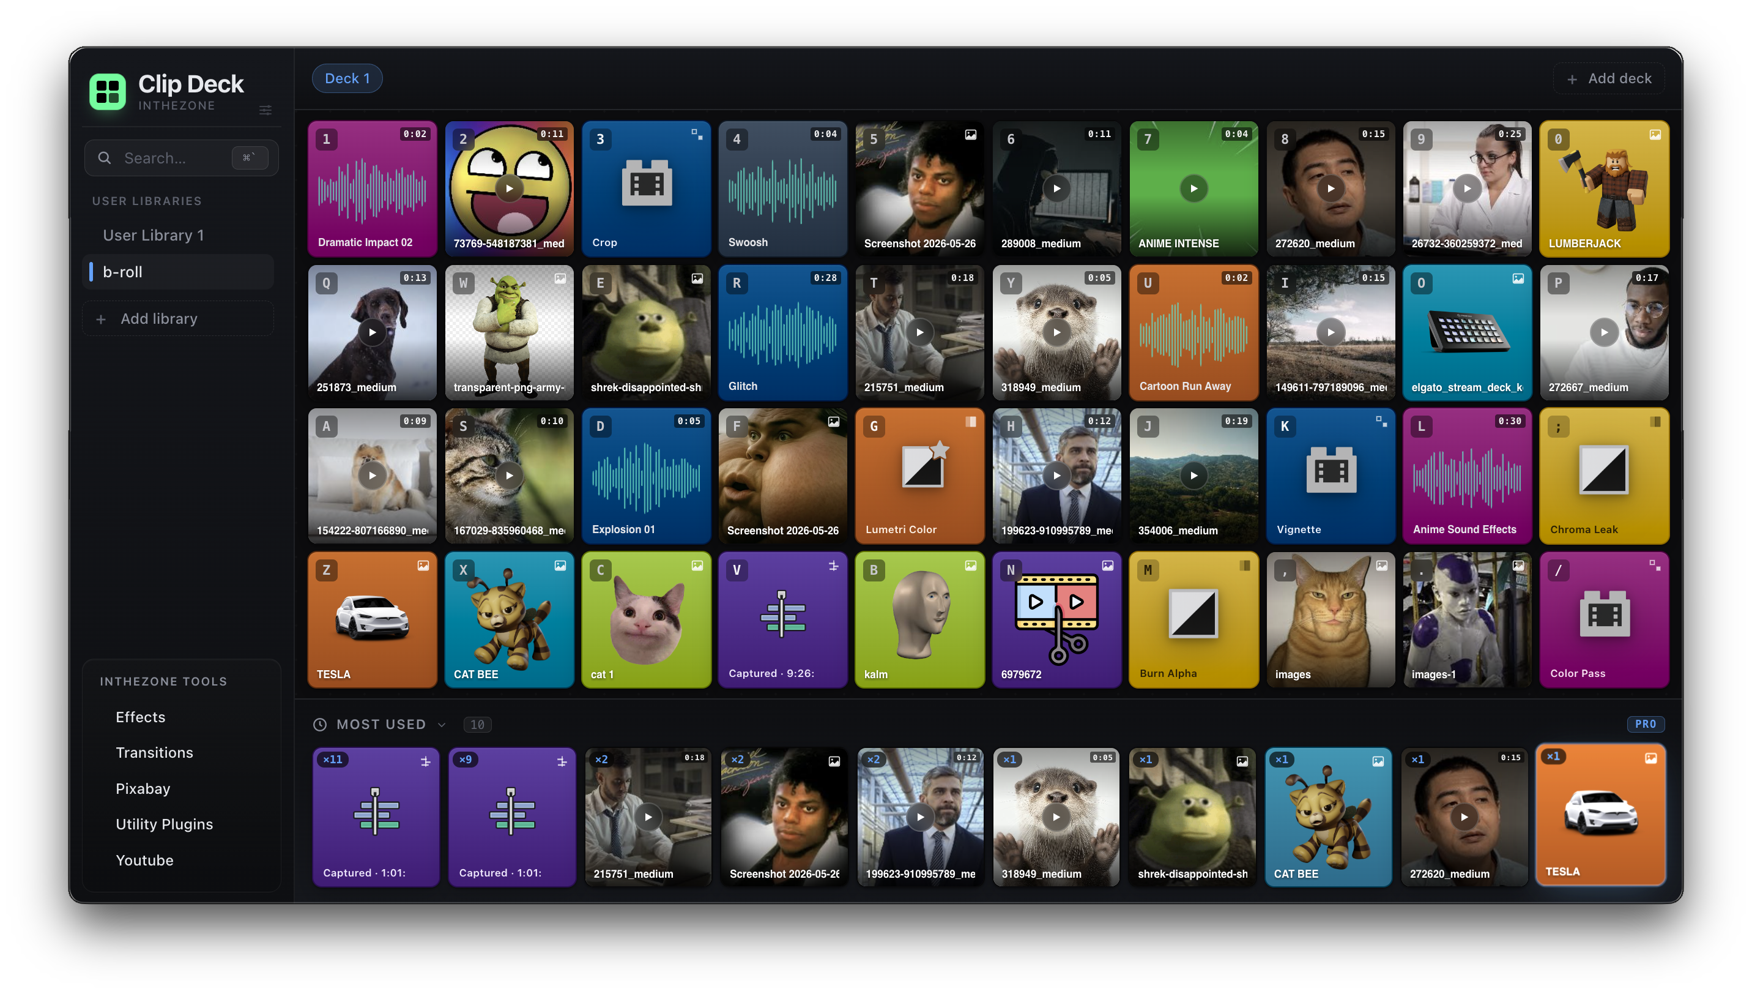The image size is (1752, 994).
Task: Open the Transitions tool
Action: [154, 752]
